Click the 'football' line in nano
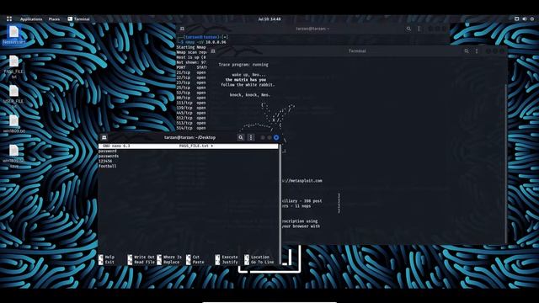The width and height of the screenshot is (539, 303). pyautogui.click(x=108, y=166)
